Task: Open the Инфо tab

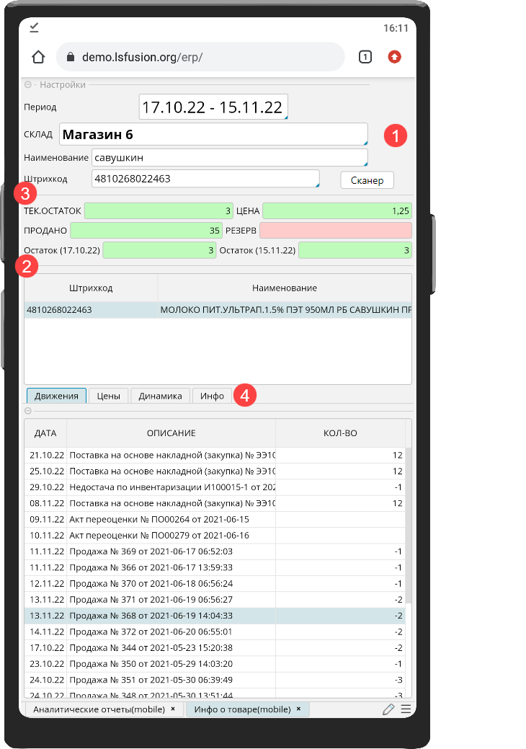Action: (x=212, y=396)
